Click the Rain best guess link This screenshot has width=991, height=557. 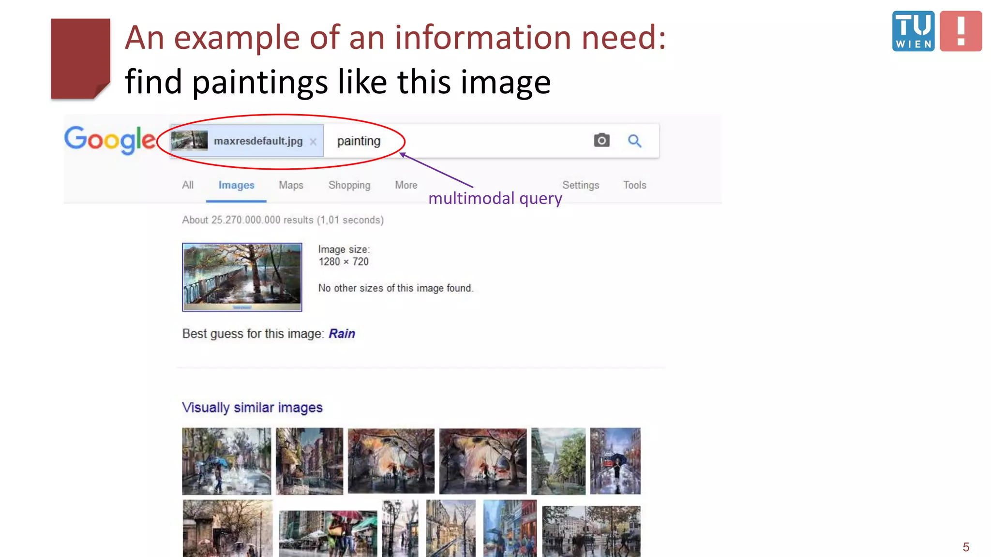pyautogui.click(x=342, y=334)
